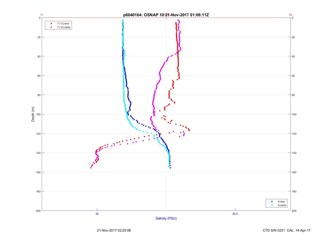Click right depth tick label 160
The height and width of the screenshot is (237, 321).
click(294, 172)
